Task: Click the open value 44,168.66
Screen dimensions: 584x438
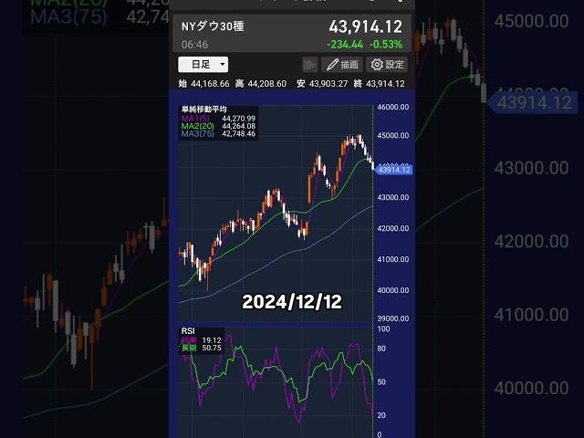Action: pos(210,84)
